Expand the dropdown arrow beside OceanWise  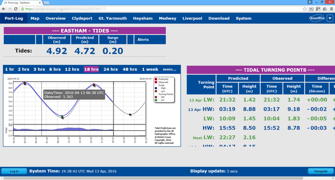pos(330,19)
